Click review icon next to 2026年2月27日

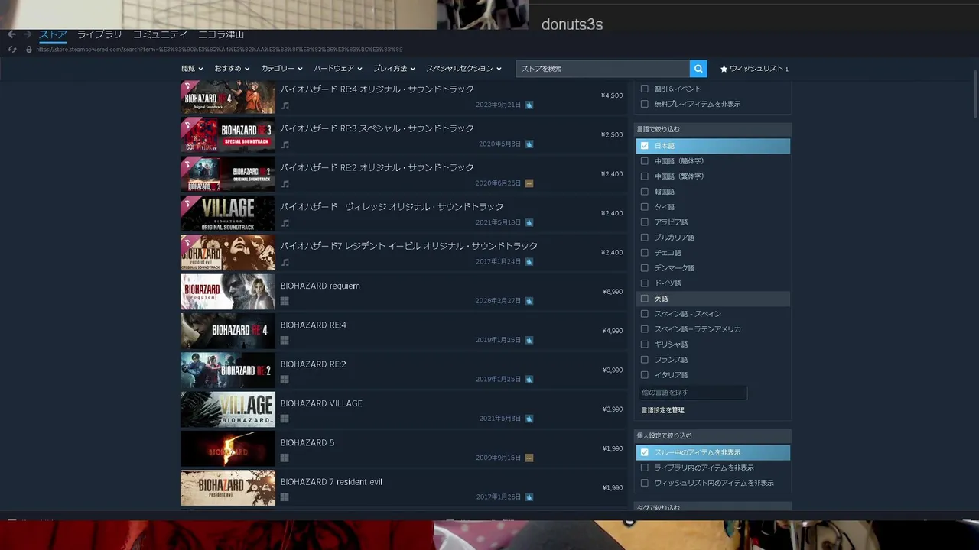coord(529,301)
